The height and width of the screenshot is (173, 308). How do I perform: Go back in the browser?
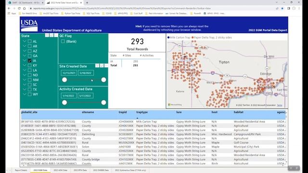9,9
